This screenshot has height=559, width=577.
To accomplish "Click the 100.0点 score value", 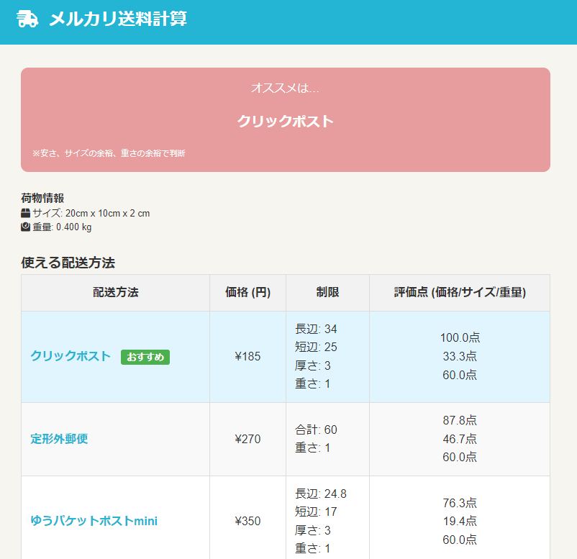I will coord(460,337).
